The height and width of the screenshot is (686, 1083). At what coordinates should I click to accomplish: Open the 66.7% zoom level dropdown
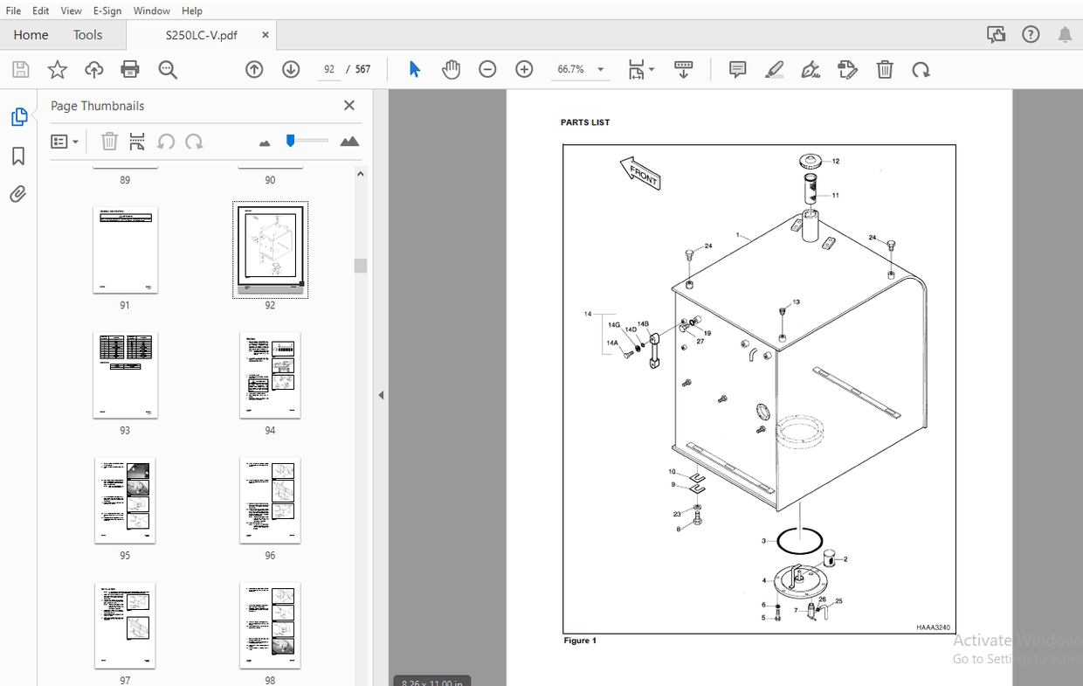[x=600, y=70]
